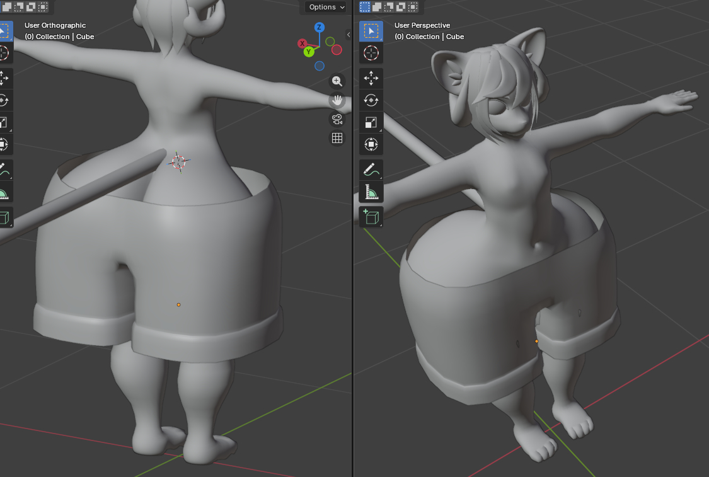Click the blue Z axis on navigation gizmo
Image resolution: width=709 pixels, height=477 pixels.
[x=320, y=27]
